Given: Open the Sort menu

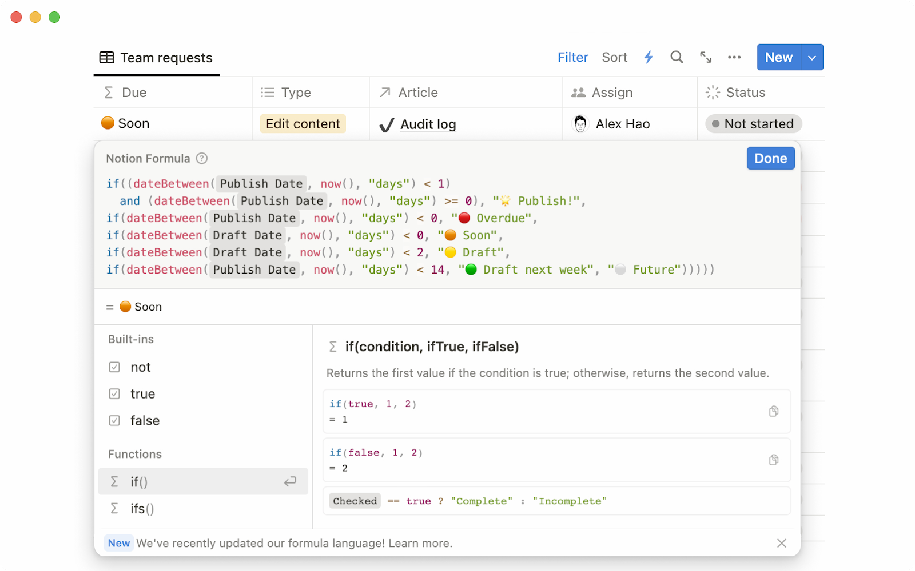Looking at the screenshot, I should click(x=614, y=57).
